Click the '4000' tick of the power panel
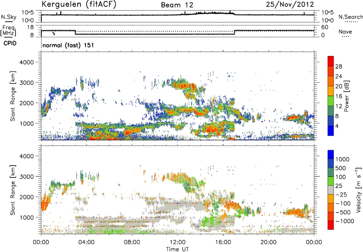This screenshot has width=363, height=252. click(x=26, y=62)
